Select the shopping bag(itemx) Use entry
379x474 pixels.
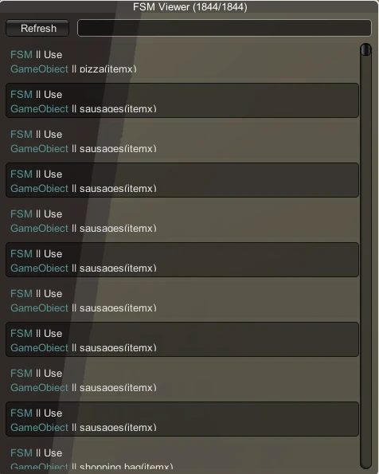(x=182, y=458)
